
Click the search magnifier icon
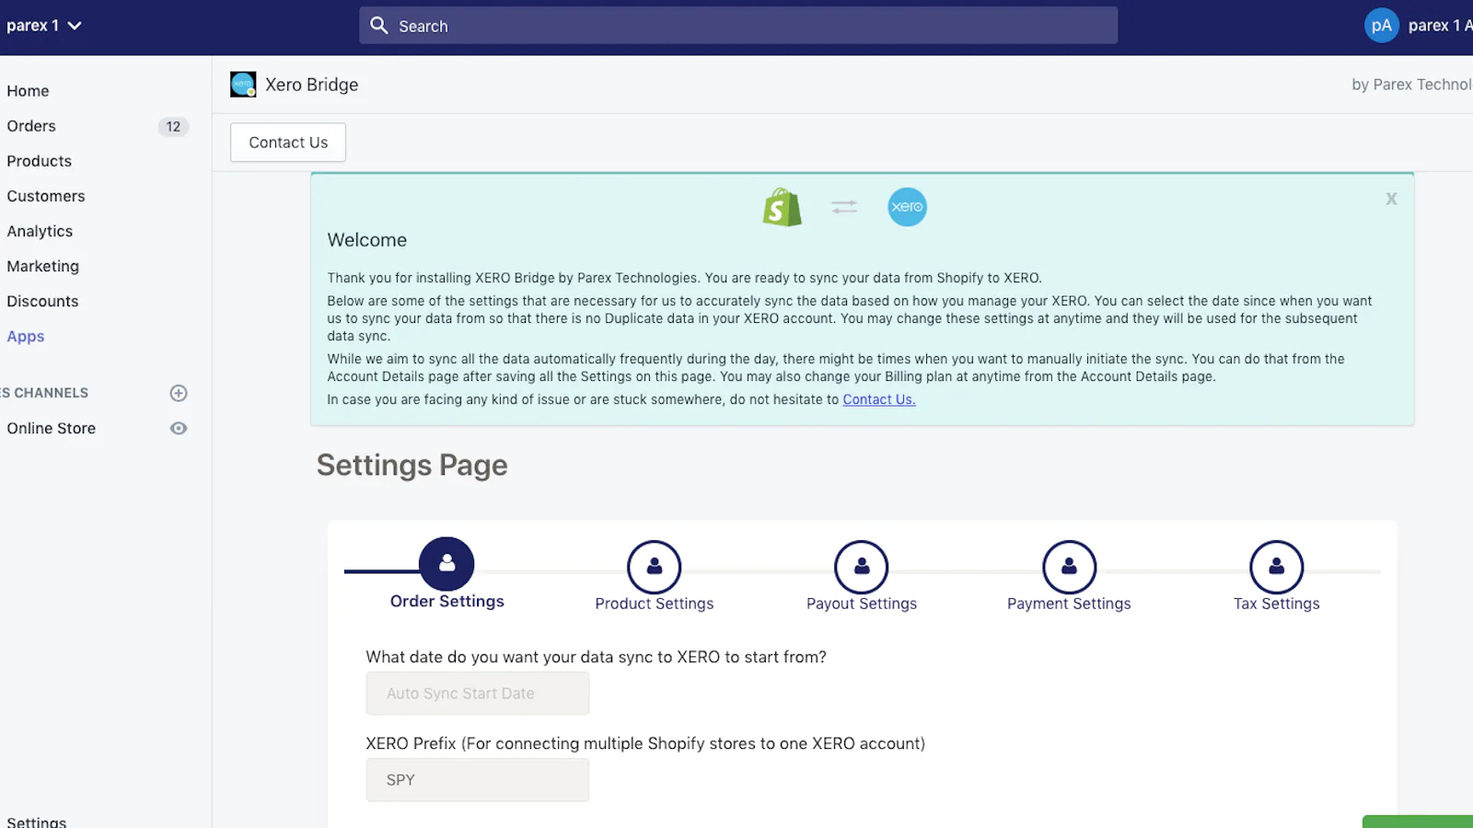tap(379, 26)
